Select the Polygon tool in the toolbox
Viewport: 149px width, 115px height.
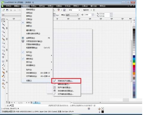(3, 50)
